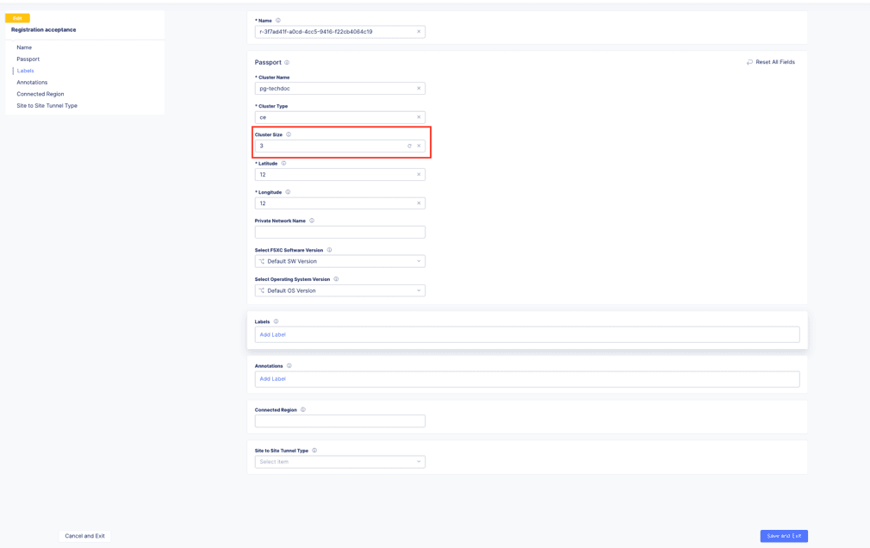Click the Latitude info icon

click(283, 163)
